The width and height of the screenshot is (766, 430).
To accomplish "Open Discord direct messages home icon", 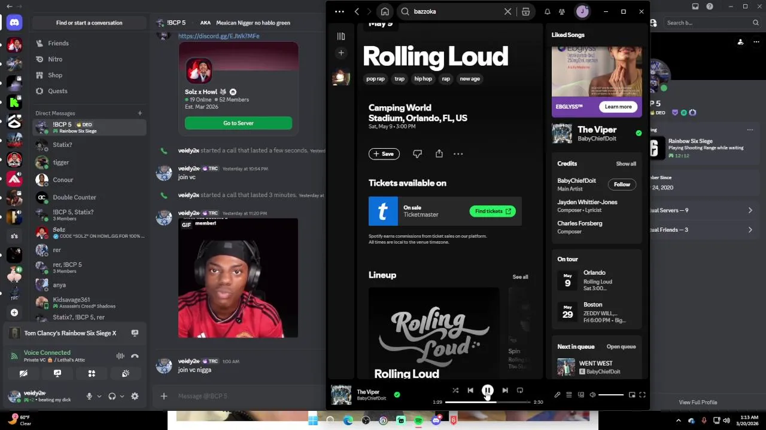I will point(14,23).
